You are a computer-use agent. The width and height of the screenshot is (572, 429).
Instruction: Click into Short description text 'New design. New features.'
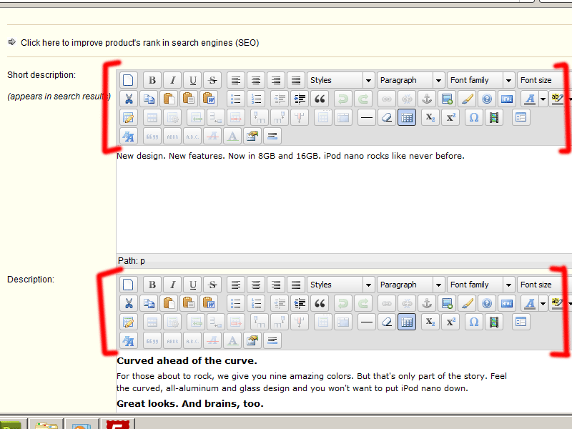click(x=170, y=156)
